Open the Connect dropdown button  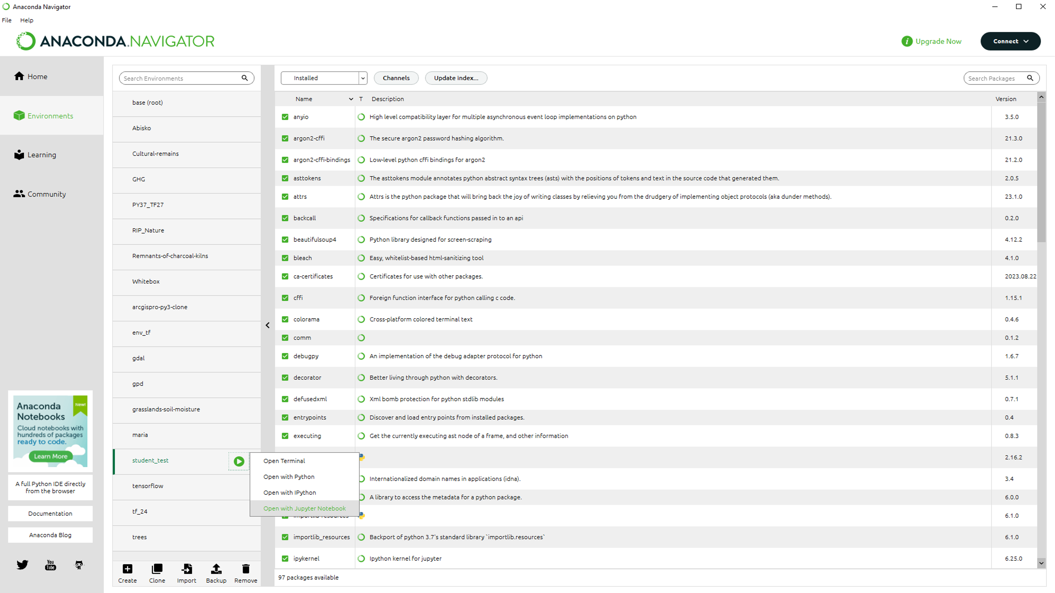pos(1010,41)
